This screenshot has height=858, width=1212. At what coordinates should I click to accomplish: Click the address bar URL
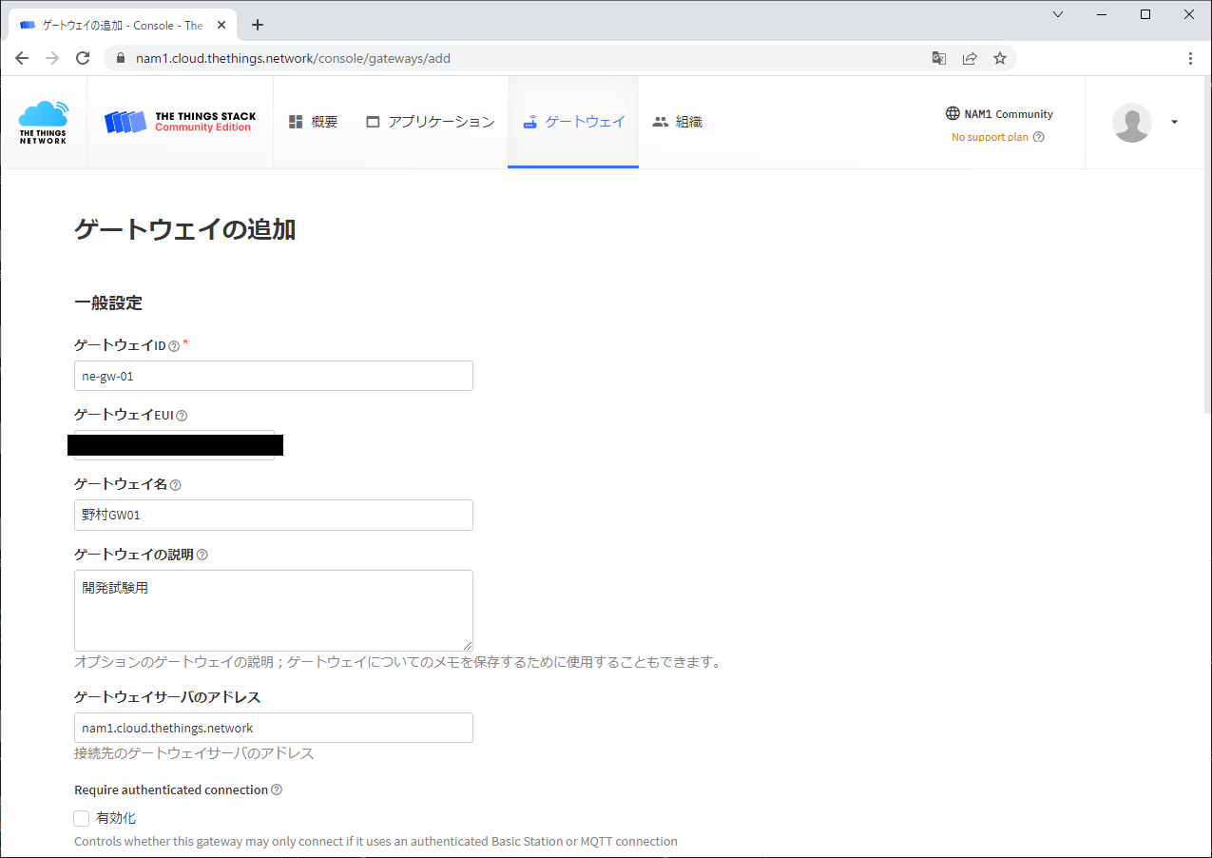click(x=293, y=58)
